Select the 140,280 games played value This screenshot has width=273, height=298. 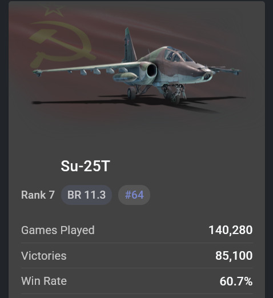click(x=231, y=230)
